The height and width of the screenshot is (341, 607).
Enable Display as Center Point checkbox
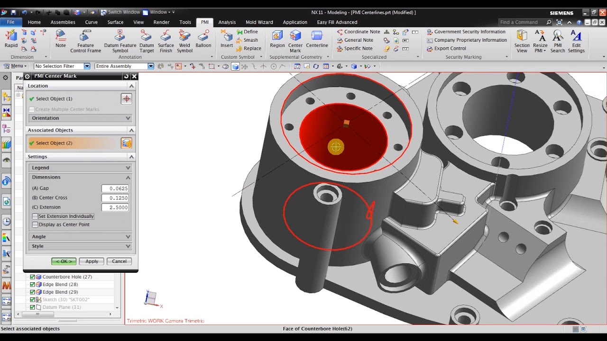35,224
